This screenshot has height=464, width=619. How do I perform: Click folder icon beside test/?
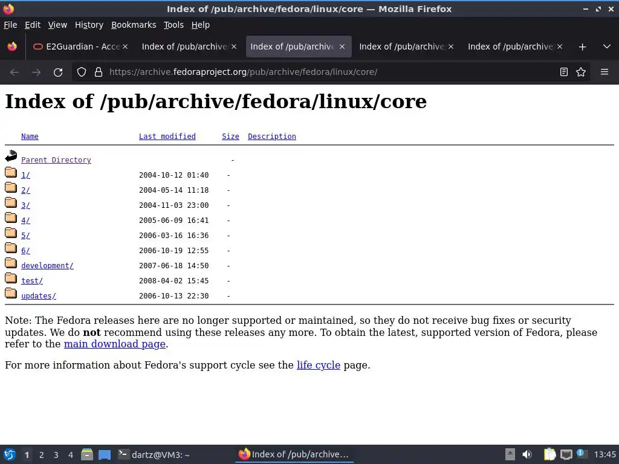point(11,278)
